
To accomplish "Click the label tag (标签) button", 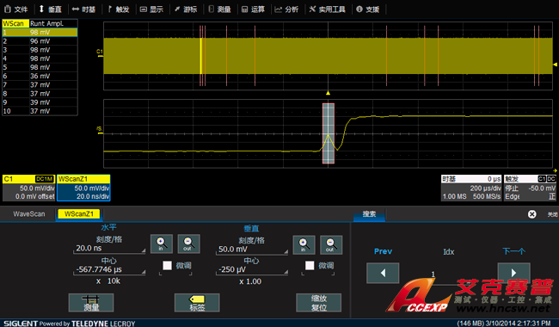I will click(197, 302).
